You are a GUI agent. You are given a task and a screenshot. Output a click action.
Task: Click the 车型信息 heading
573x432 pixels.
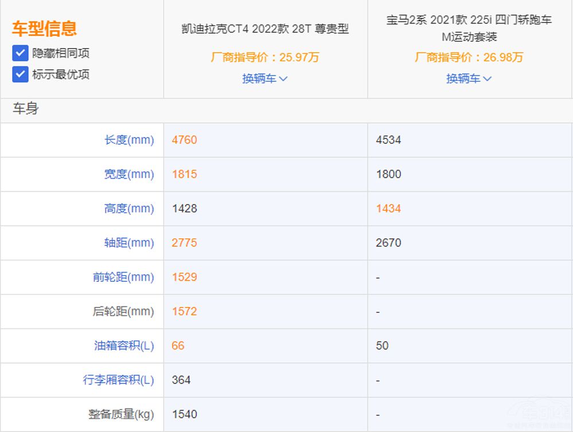click(45, 29)
